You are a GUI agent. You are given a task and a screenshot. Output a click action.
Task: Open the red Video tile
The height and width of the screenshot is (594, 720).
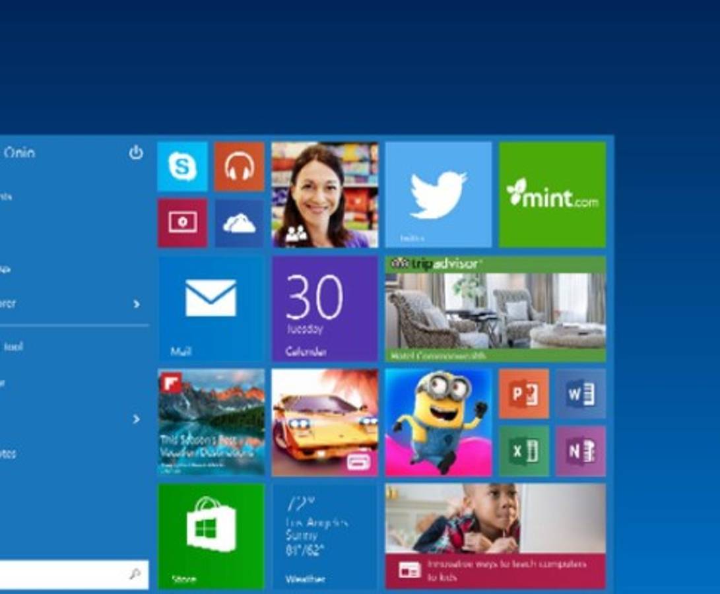182,223
